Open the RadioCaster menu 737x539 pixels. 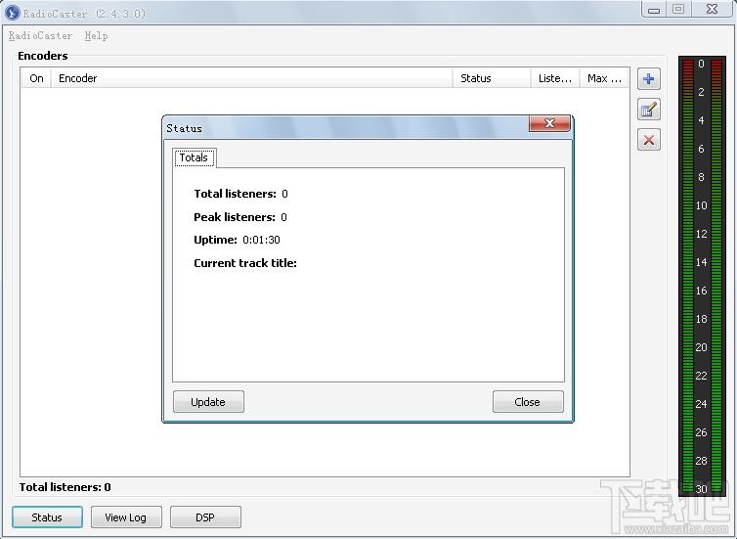(x=40, y=36)
